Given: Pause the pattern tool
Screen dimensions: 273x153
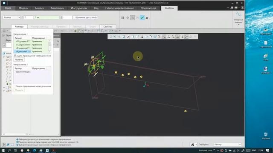Looking at the screenshot, I should (122, 18).
